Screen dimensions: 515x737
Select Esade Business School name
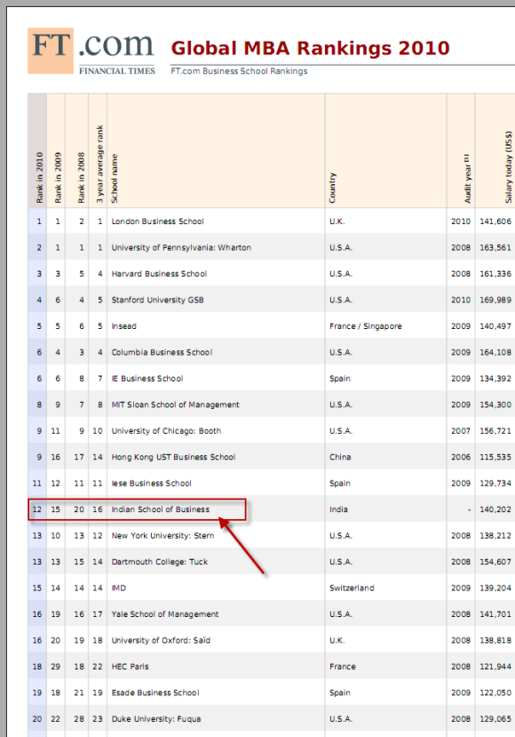click(x=155, y=693)
